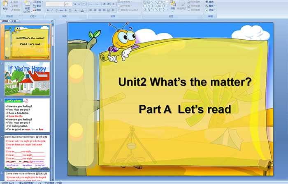The height and width of the screenshot is (184, 288).
Task: Open the Line Spacing dropdown
Action: pos(114,4)
